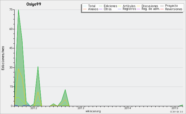Image resolution: width=186 pixels, height=114 pixels.
Task: Click the 2015 x-axis label
Action: 175,108
